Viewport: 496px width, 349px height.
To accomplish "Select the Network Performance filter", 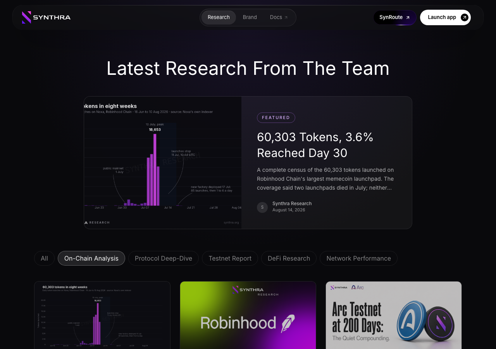I will [358, 258].
